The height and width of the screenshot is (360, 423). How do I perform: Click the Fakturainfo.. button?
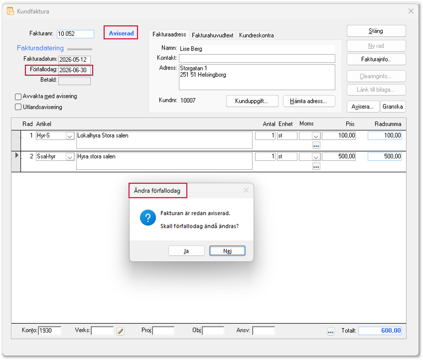[376, 59]
